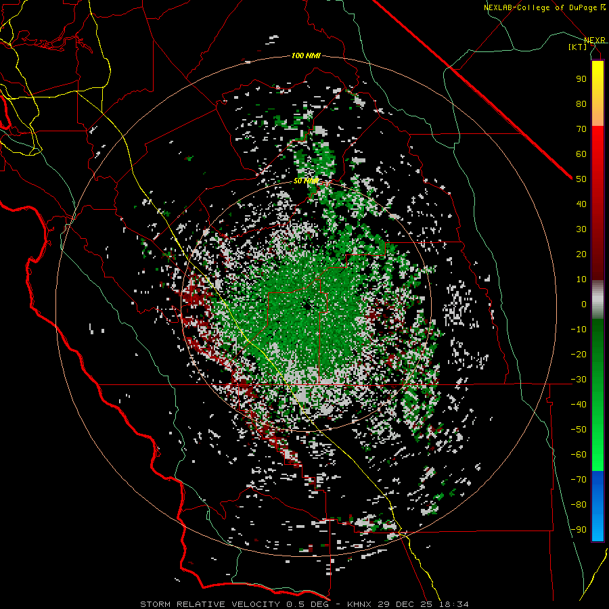Click the NEXLAB-College of DuPage watermark text
The height and width of the screenshot is (609, 609).
coord(545,7)
